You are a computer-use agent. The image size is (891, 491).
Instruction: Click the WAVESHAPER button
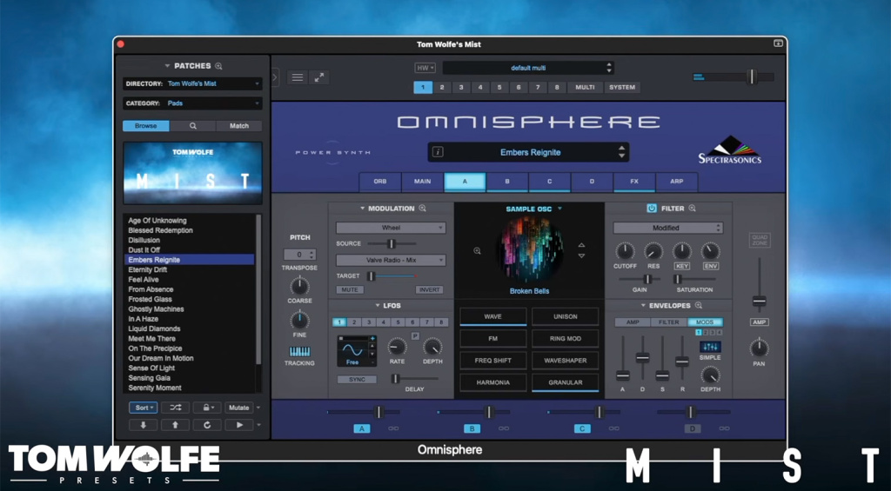(x=565, y=361)
